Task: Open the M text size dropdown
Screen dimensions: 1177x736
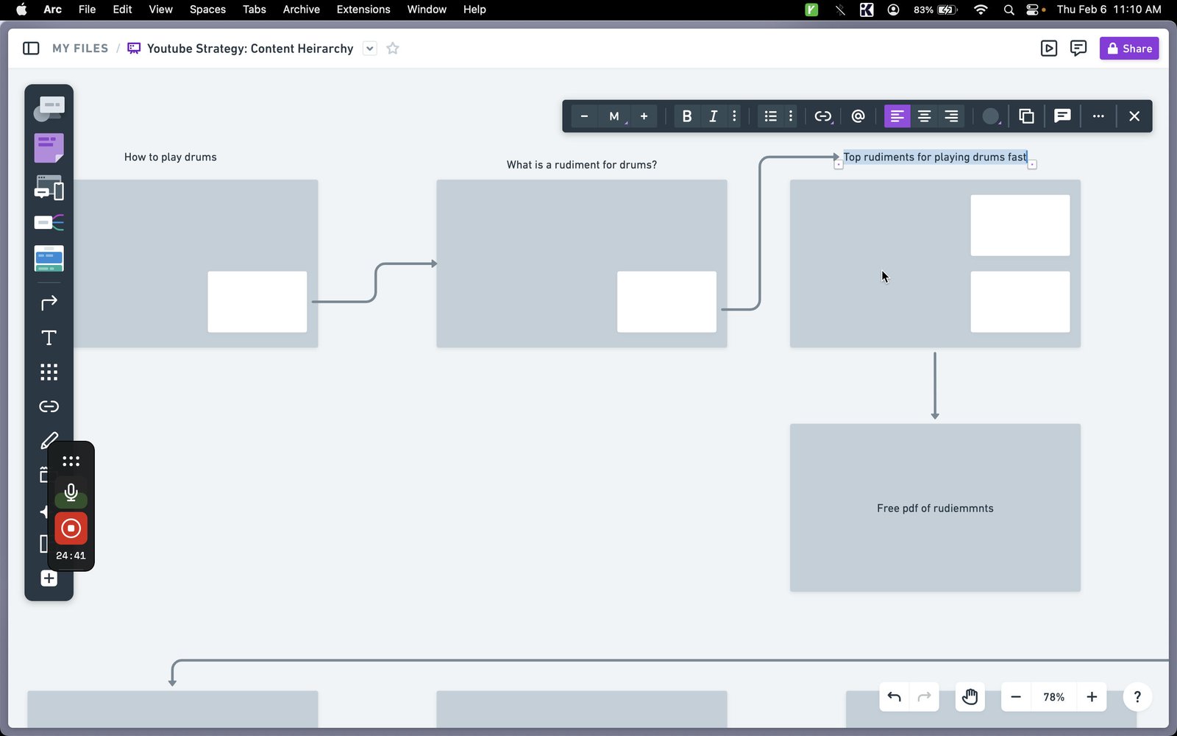Action: coord(614,116)
